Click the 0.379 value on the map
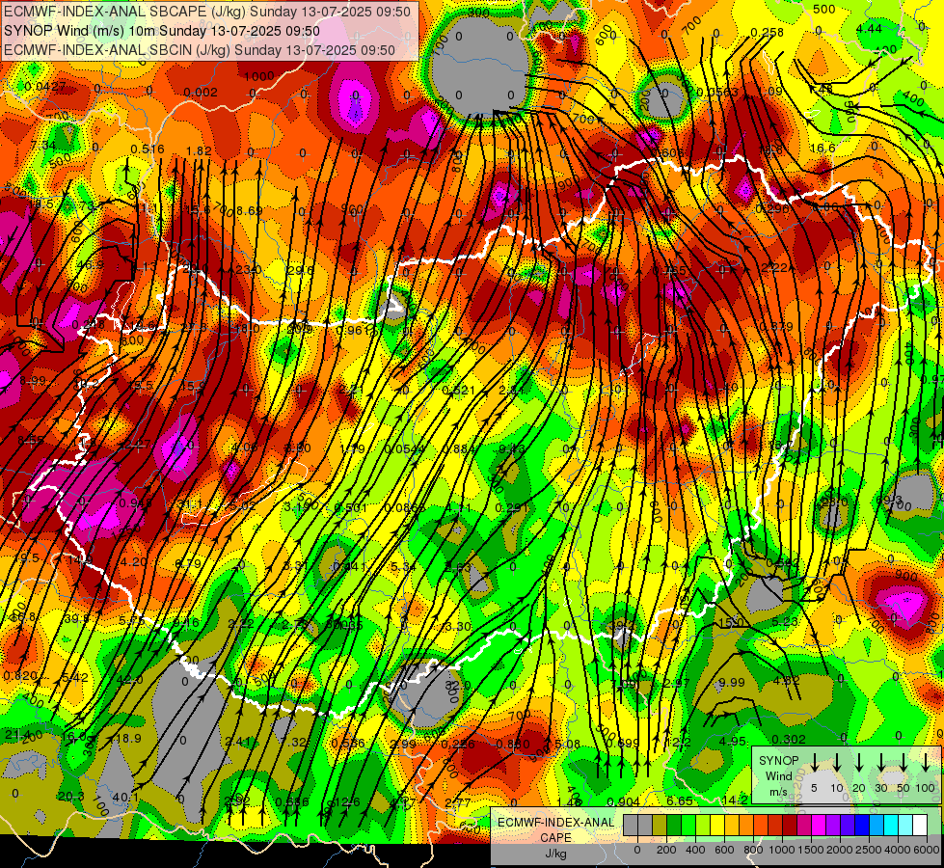 click(x=776, y=326)
